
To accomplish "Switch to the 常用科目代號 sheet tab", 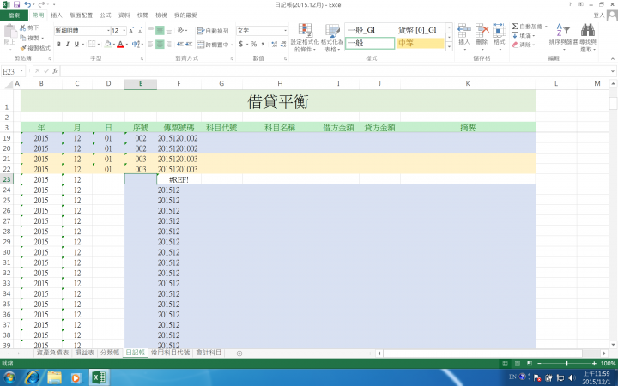I will tap(170, 353).
